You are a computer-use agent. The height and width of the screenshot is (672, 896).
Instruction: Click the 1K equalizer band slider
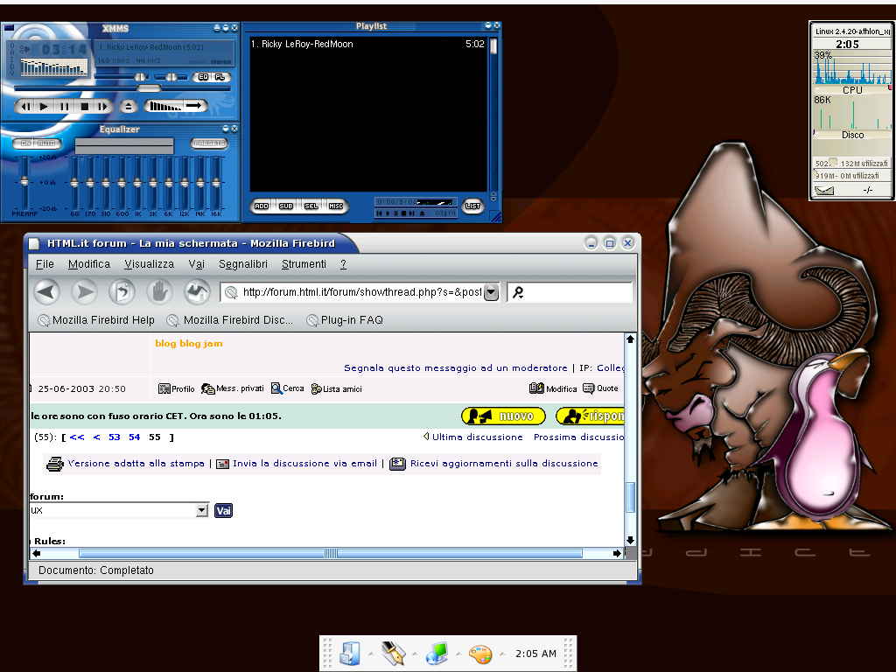(137, 182)
